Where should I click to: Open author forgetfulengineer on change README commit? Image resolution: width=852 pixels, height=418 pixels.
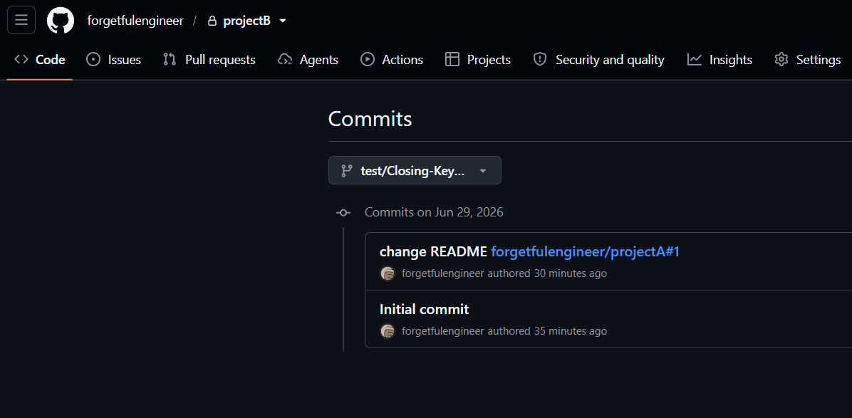[x=443, y=273]
